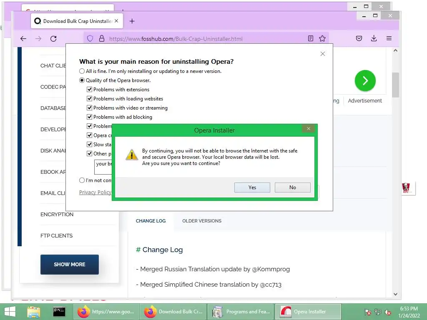
Task: Uncheck the 'Slow sta...' checkbox
Action: point(89,144)
